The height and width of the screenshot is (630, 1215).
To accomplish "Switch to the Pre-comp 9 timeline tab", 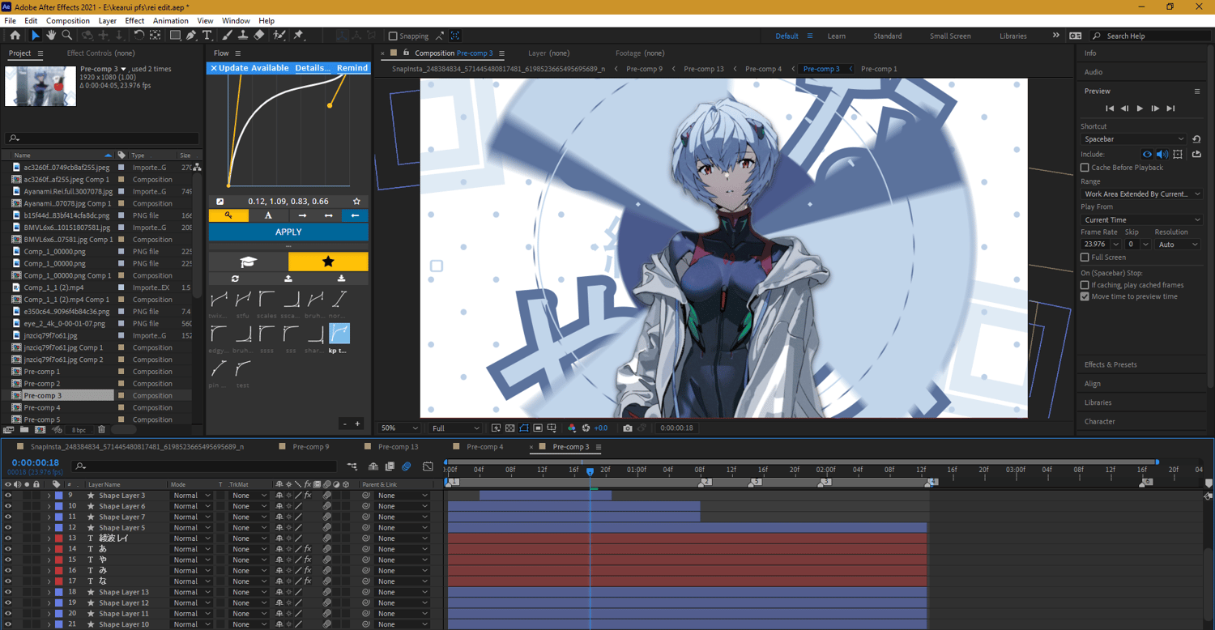I will [x=311, y=447].
